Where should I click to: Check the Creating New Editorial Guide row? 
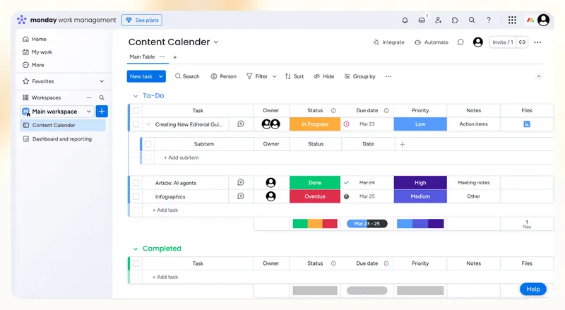136,124
